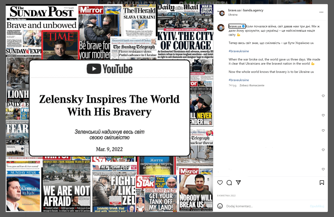Open the emoji picker beside the comment field
The image size is (334, 217).
[x=220, y=206]
